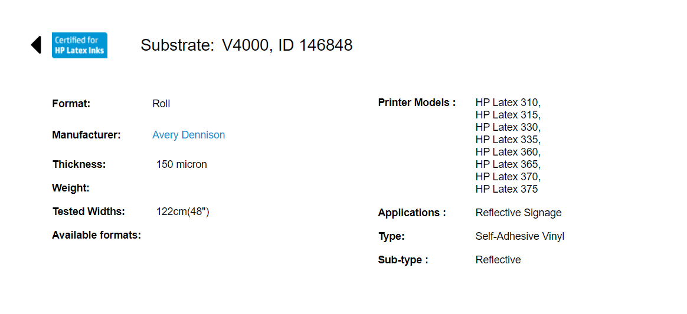Click the Self-Adhesive Vinyl type value

[519, 237]
